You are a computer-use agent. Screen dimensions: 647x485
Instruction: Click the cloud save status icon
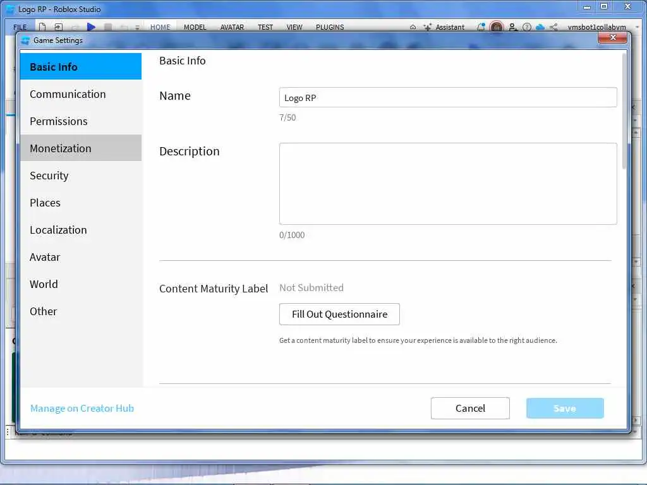[540, 27]
